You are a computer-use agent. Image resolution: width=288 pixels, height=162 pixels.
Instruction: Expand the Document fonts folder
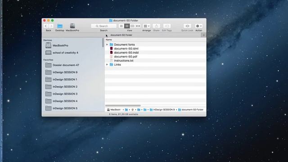tap(107, 45)
